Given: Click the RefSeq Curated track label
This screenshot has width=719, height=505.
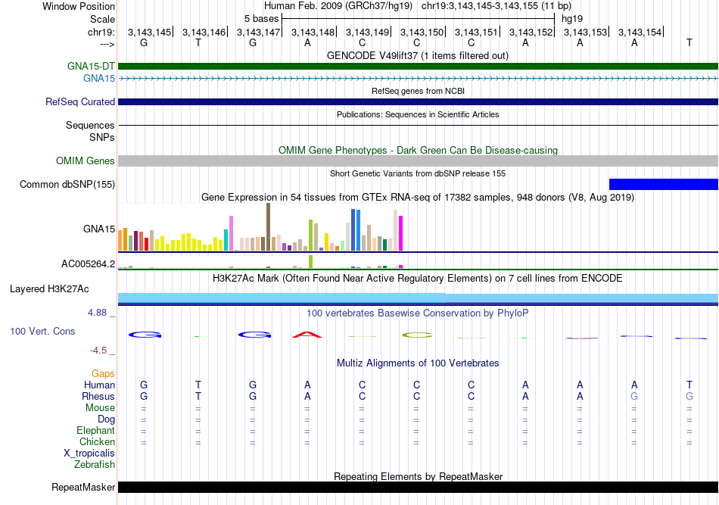Looking at the screenshot, I should coord(80,101).
